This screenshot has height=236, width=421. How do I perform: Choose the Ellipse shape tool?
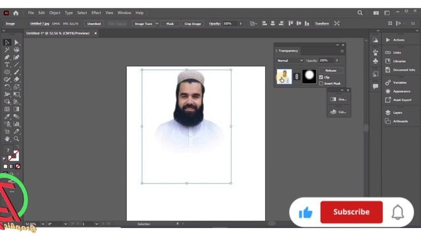click(x=7, y=72)
